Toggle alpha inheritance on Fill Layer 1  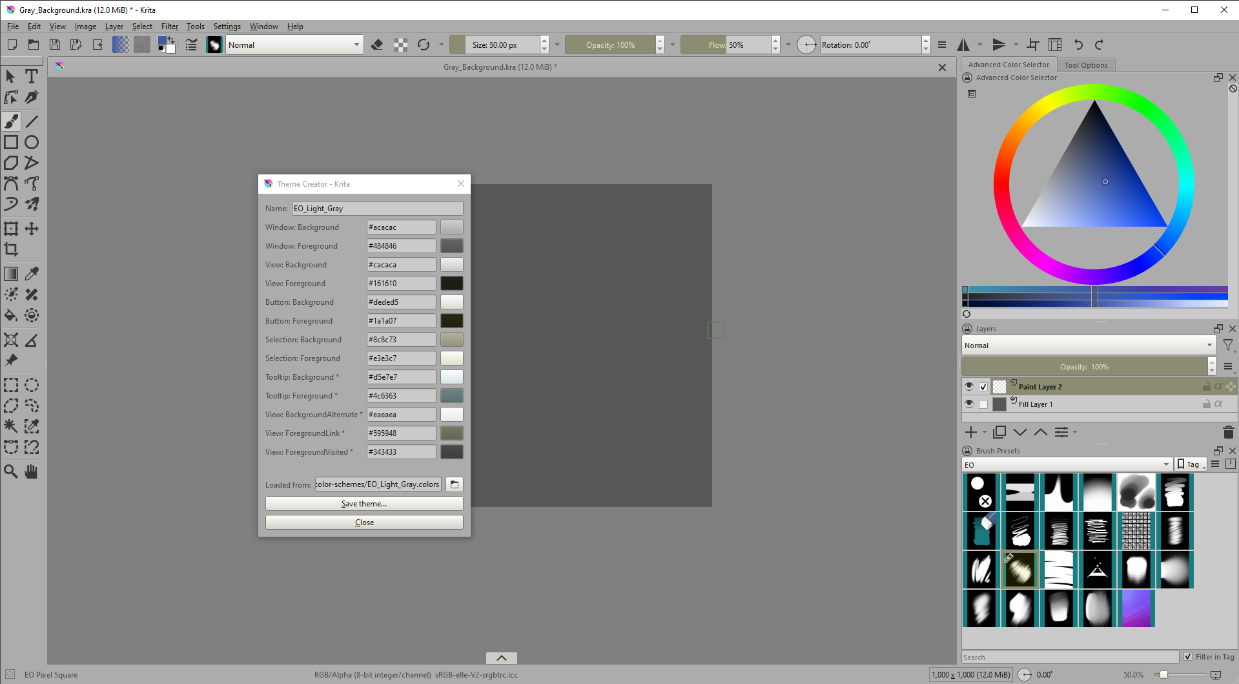click(1218, 404)
